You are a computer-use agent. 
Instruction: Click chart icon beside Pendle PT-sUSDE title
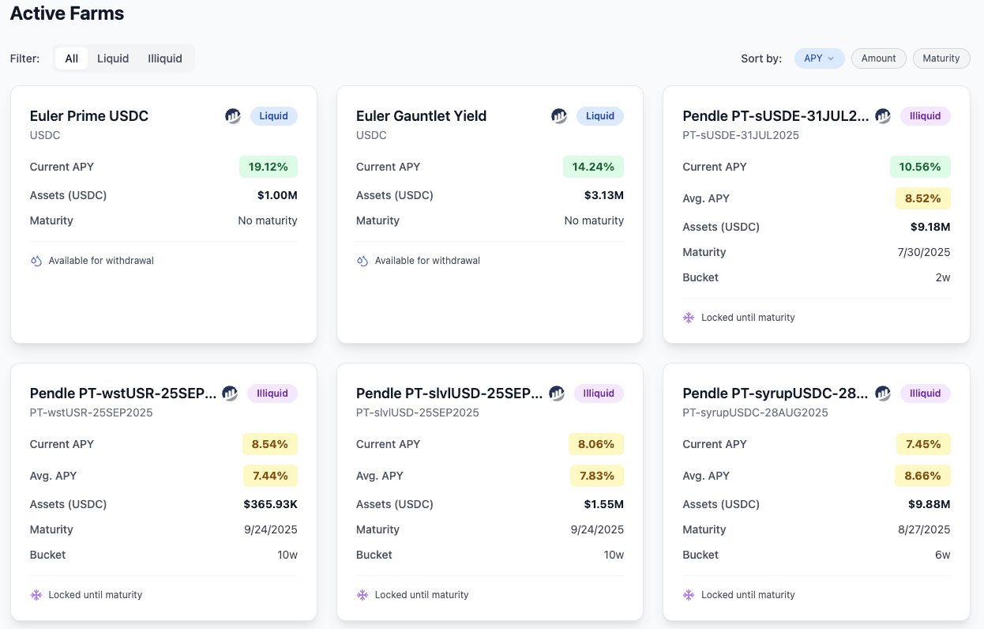883,116
